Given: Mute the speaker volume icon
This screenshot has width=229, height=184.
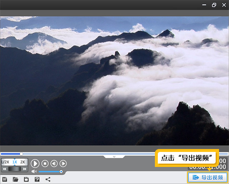Looking at the screenshot, I should tap(34, 172).
